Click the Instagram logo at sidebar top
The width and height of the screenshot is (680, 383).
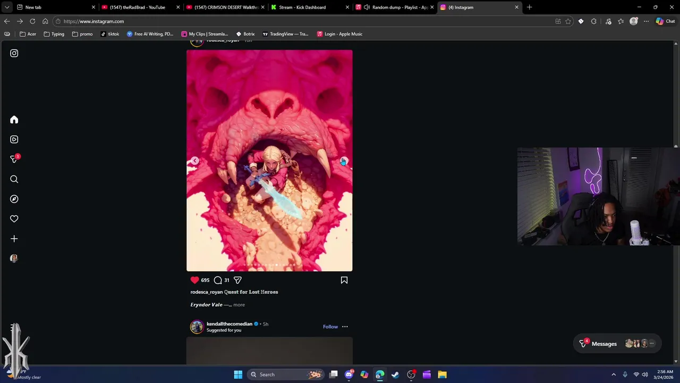[14, 53]
